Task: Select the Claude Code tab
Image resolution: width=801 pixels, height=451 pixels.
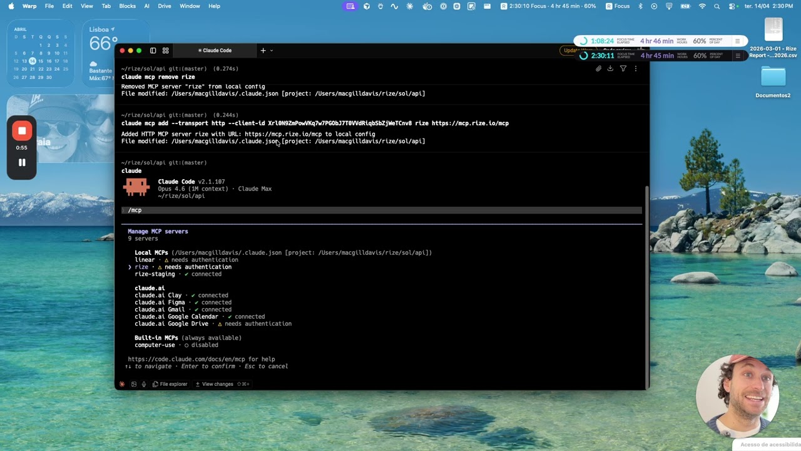Action: tap(215, 50)
